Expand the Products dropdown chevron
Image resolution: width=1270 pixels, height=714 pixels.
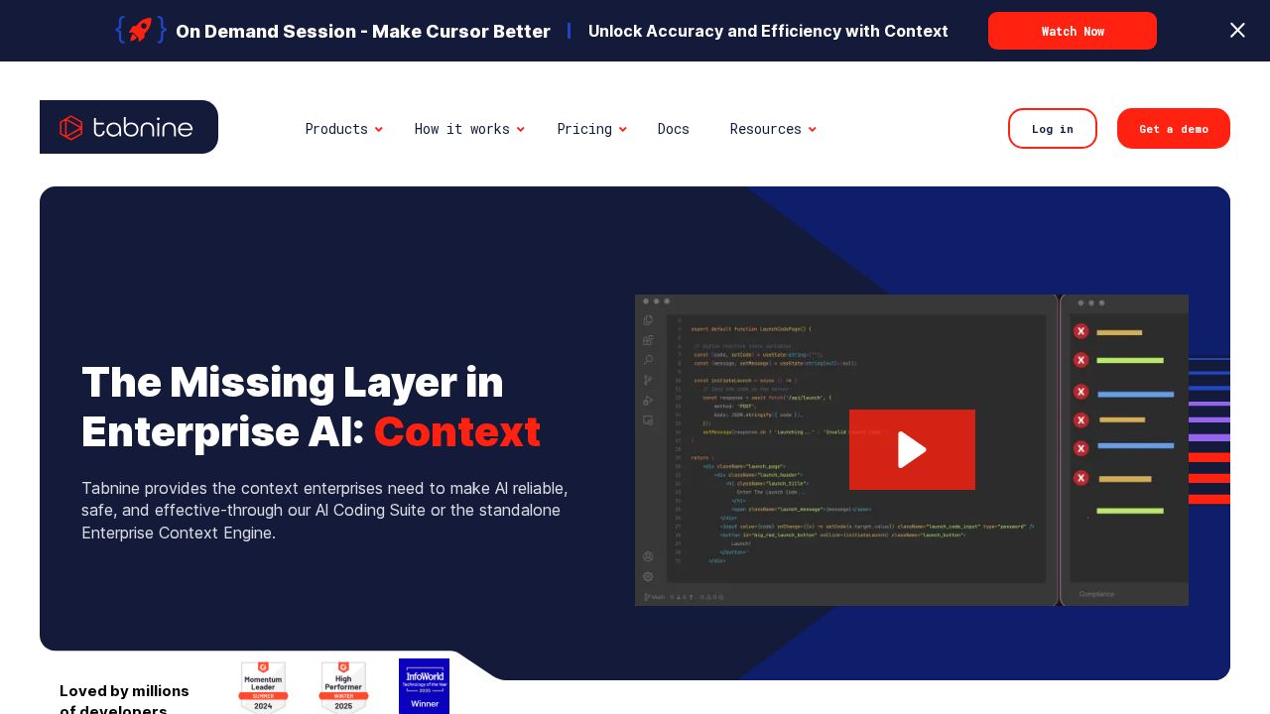tap(379, 129)
